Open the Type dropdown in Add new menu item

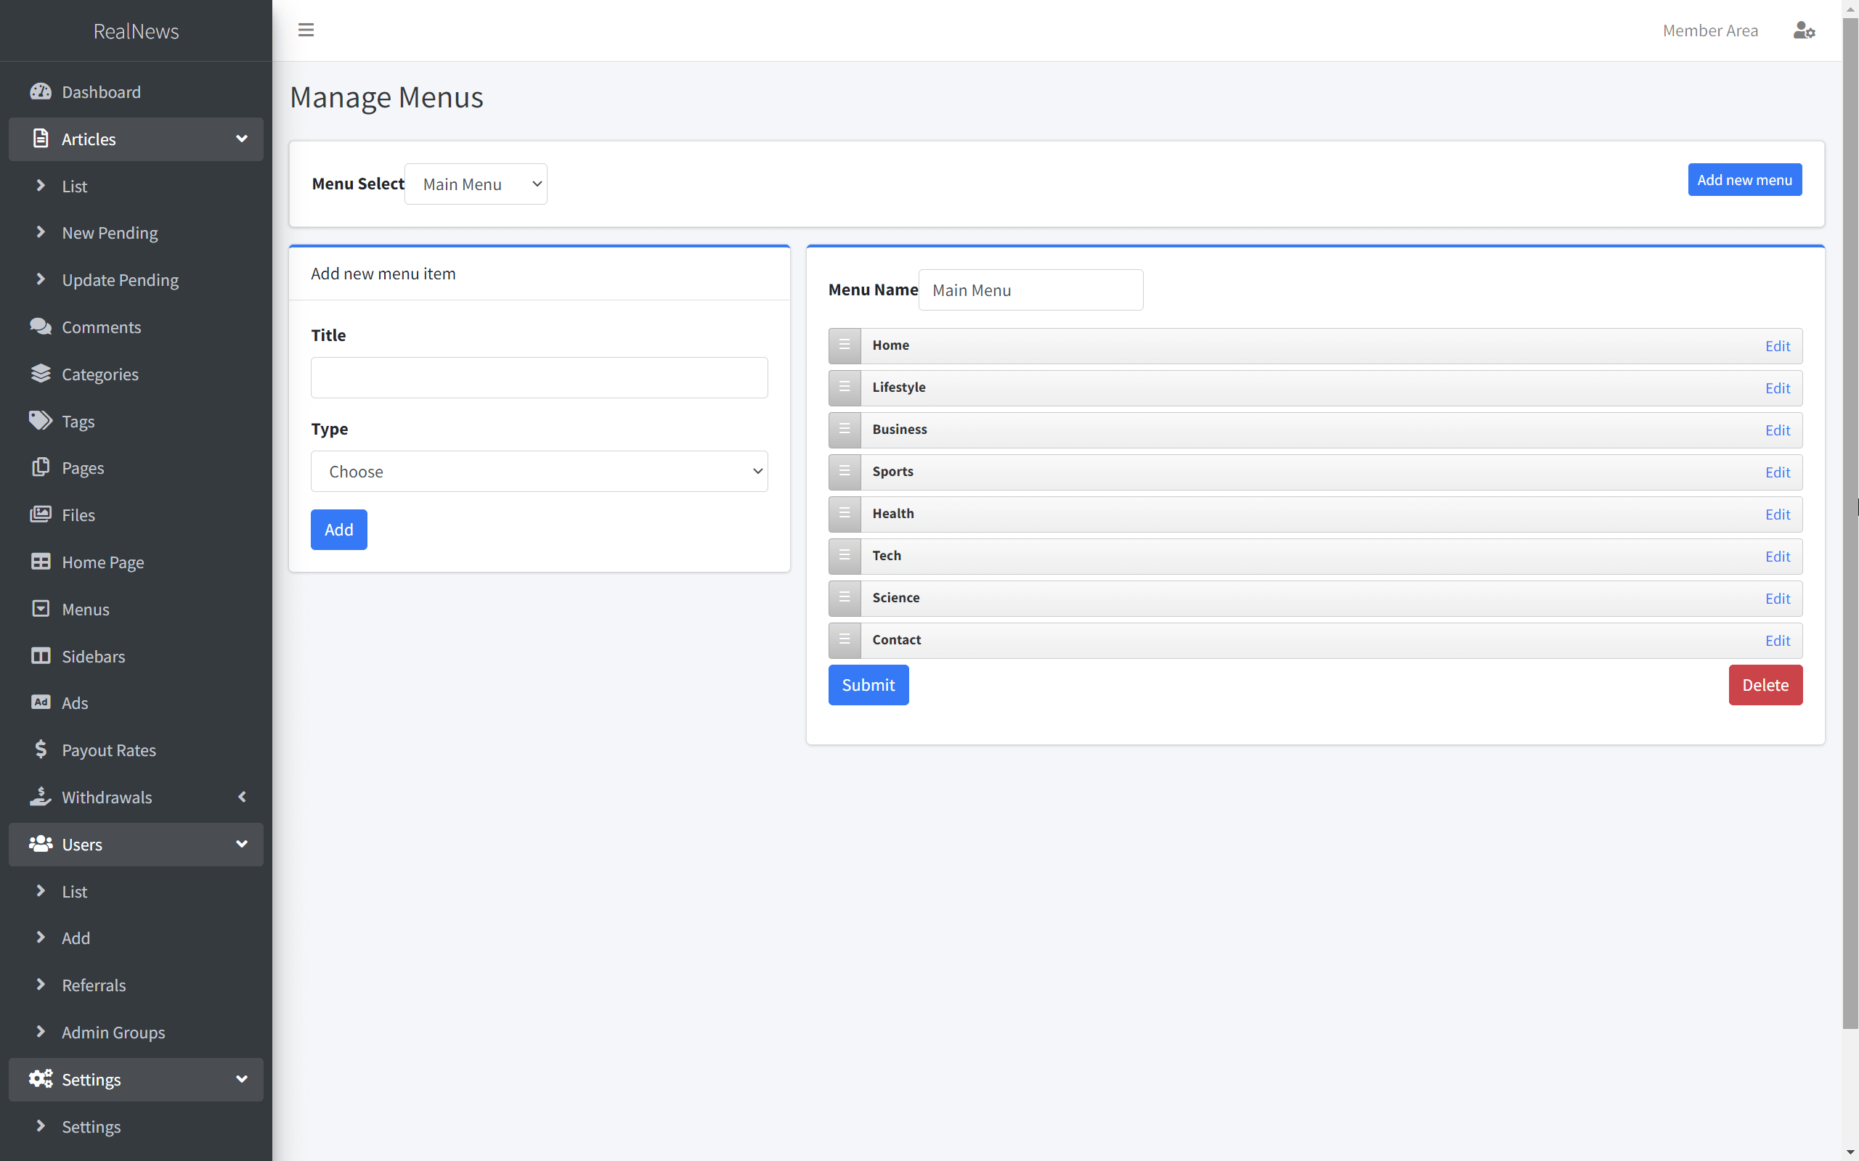[x=539, y=471]
